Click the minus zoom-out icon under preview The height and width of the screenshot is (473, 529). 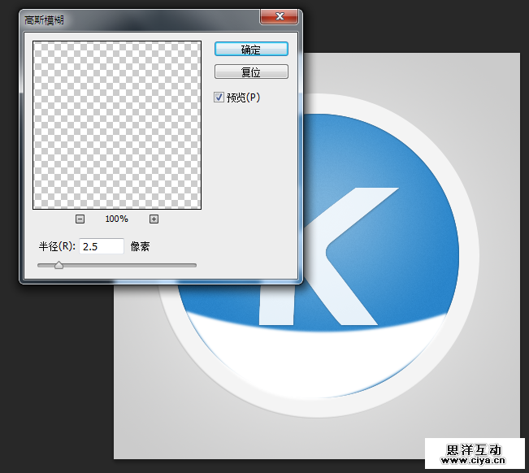click(x=80, y=219)
